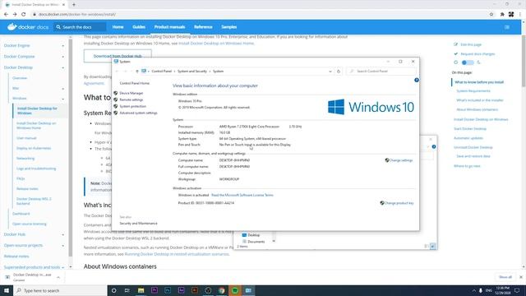Click the up-arrow icon in System window navigation
Screen dimensions: 526x296
(137, 72)
